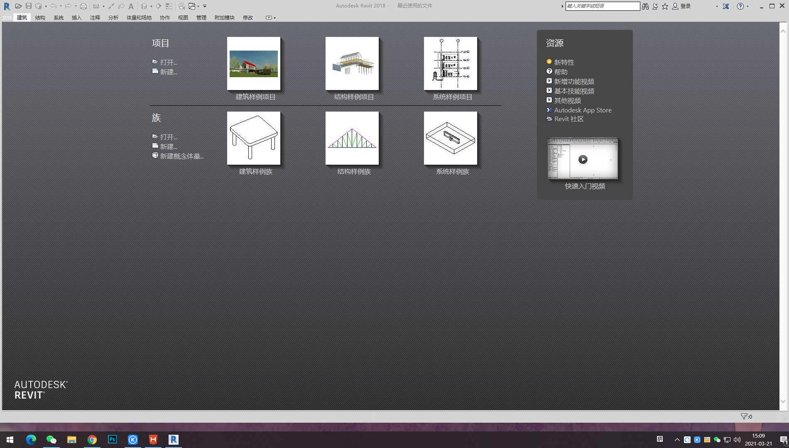
Task: Open the 建筑样例项目 thumbnail
Action: [254, 63]
